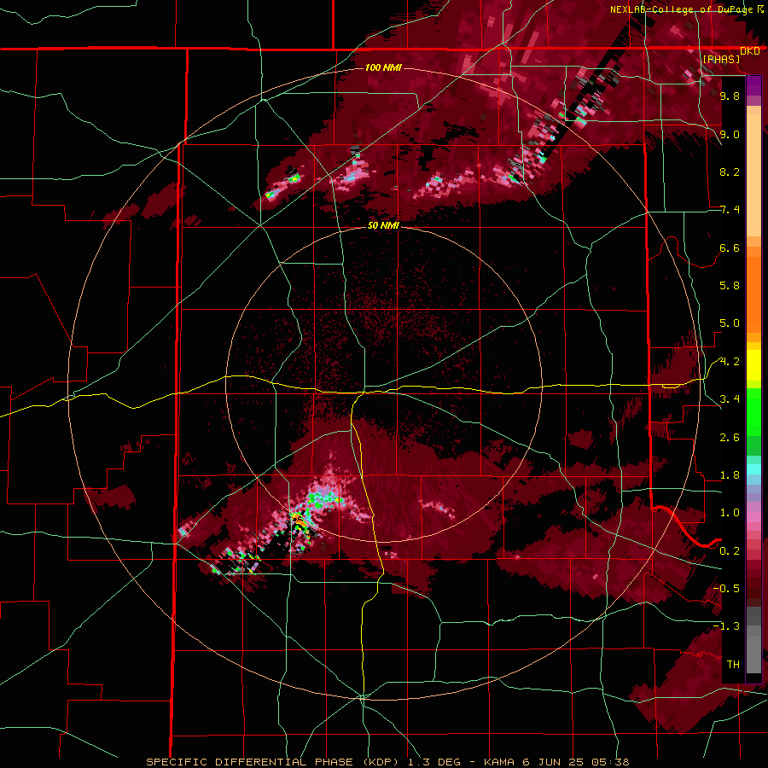Pick the cyan band on the colorbar

click(x=753, y=469)
